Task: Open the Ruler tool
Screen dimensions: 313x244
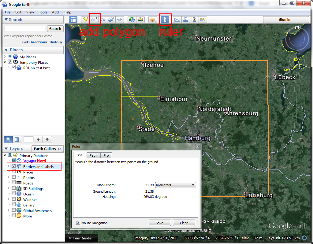Action: click(x=165, y=20)
